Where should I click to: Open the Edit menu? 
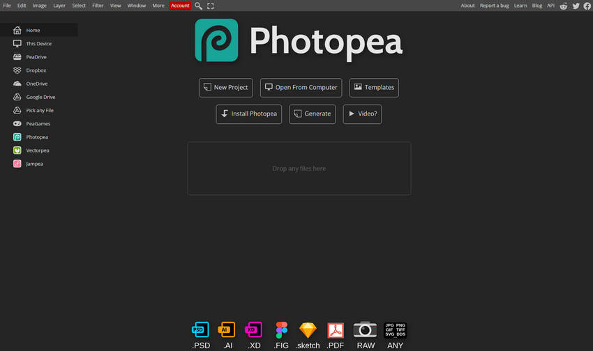[x=22, y=6]
